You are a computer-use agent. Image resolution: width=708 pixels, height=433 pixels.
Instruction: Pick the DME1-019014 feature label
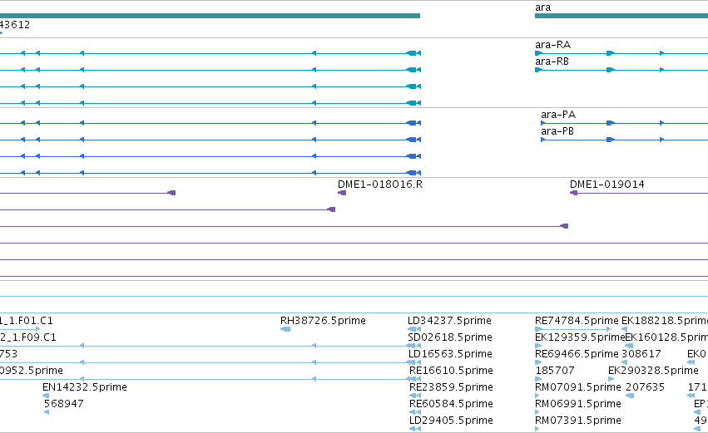pyautogui.click(x=607, y=184)
